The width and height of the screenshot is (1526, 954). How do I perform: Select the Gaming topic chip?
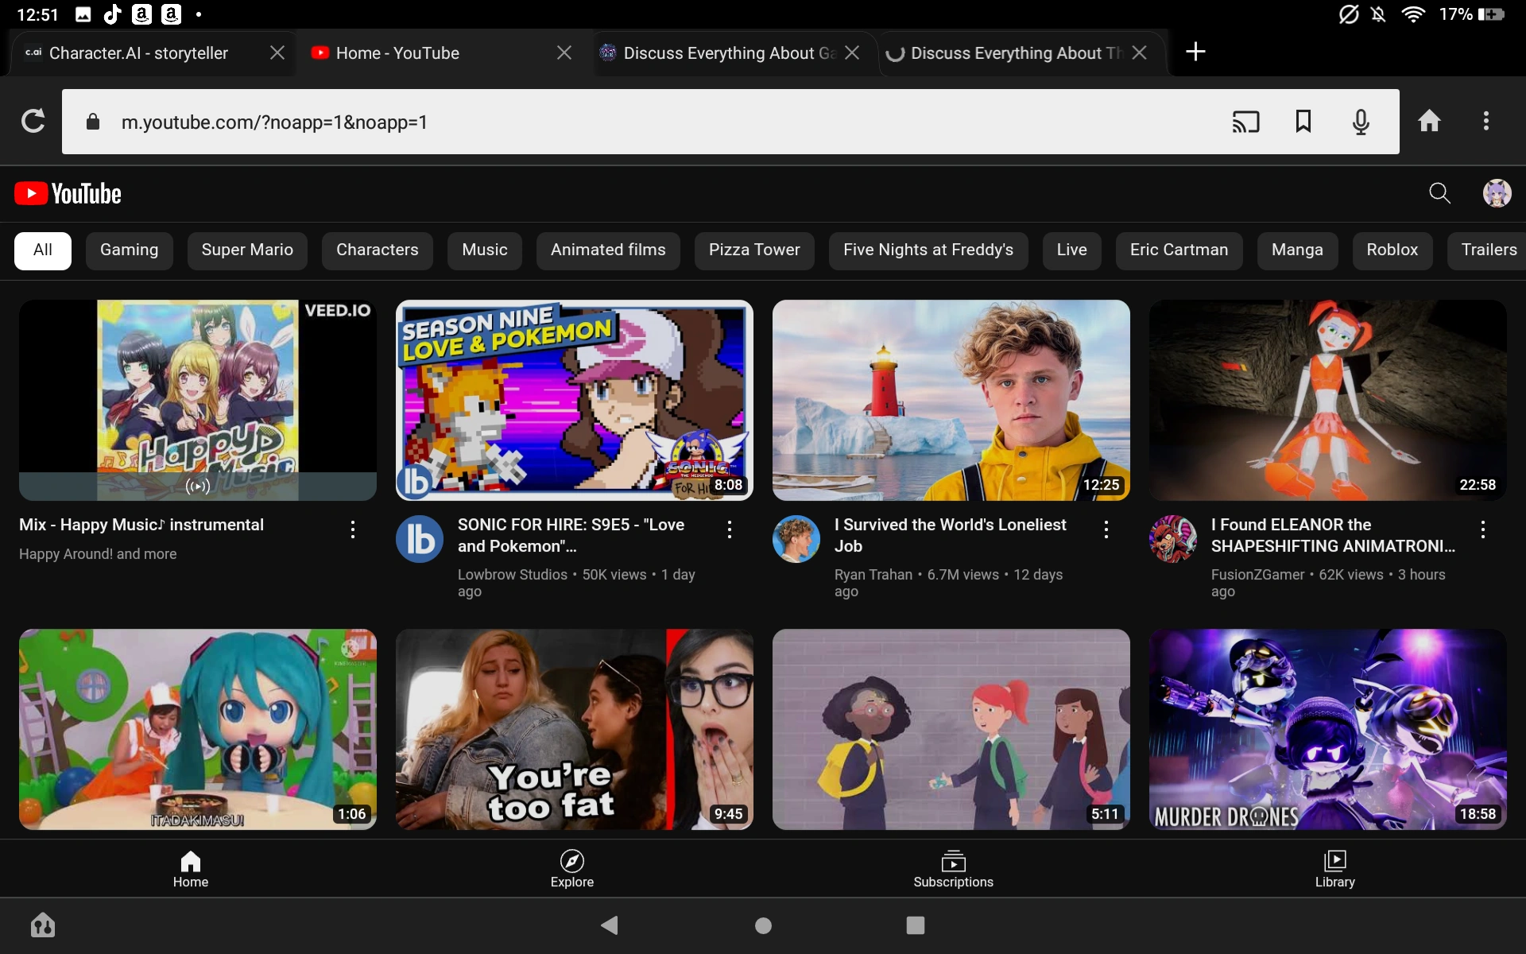(x=129, y=250)
